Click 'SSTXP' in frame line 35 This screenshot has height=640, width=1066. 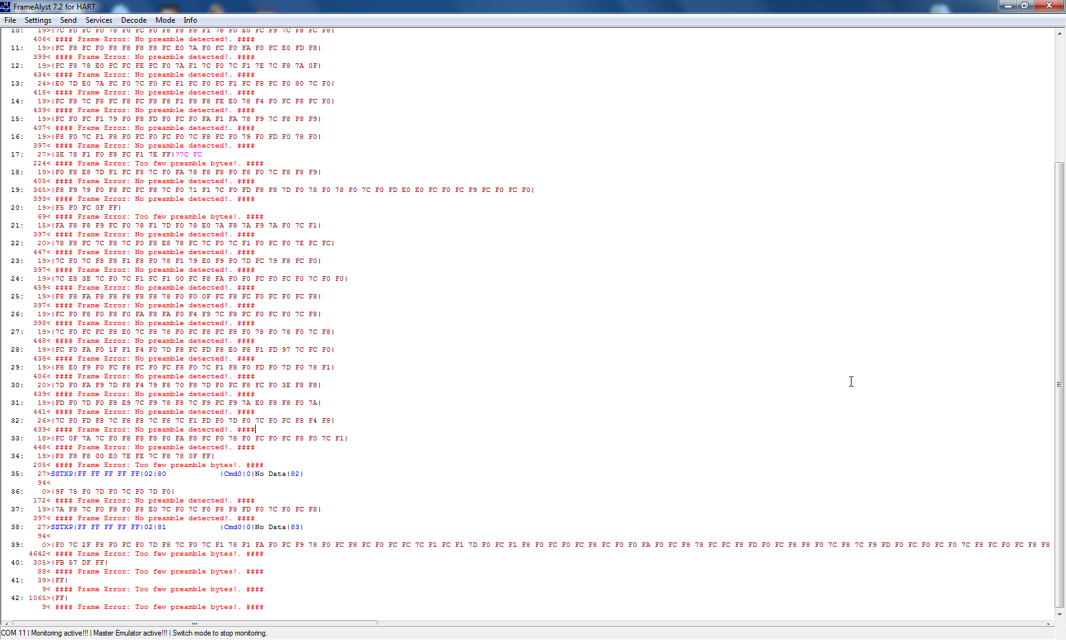[x=62, y=474]
